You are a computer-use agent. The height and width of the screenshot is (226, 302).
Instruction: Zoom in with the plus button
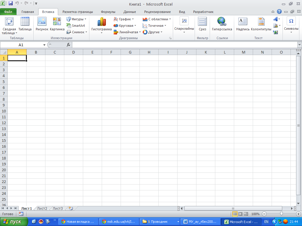click(298, 214)
